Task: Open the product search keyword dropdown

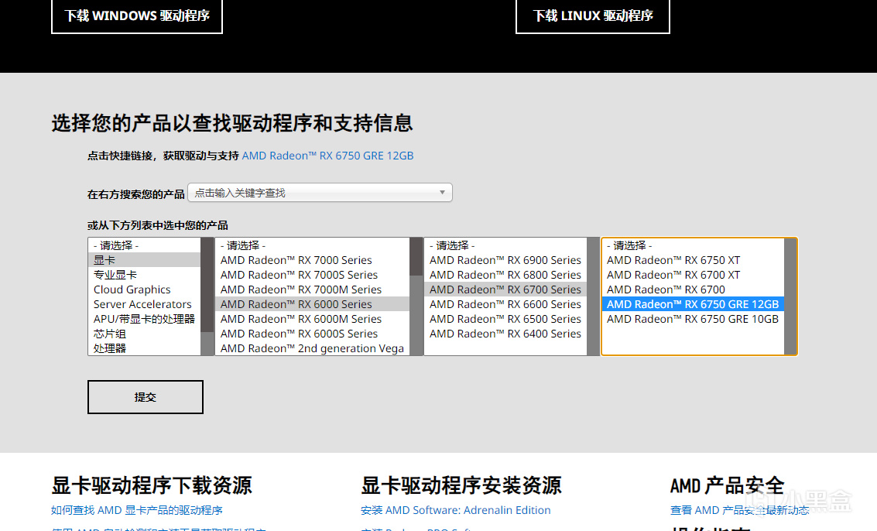Action: (x=320, y=193)
